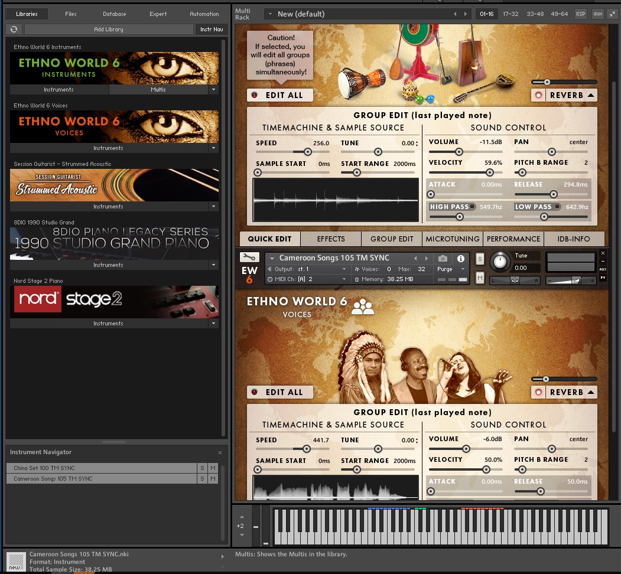This screenshot has height=574, width=621.
Task: Expand the Reverb panel arrow in Voices instrument
Action: tap(591, 392)
